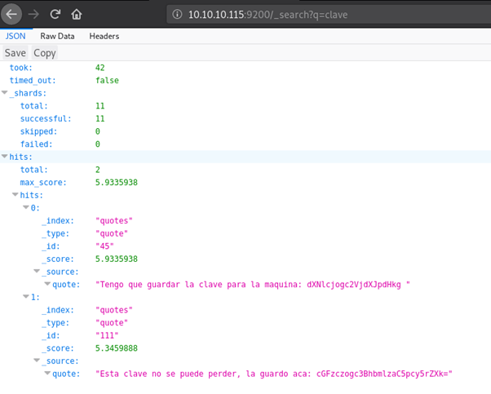491x394 pixels.
Task: Collapse the _shards node
Action: (x=5, y=93)
